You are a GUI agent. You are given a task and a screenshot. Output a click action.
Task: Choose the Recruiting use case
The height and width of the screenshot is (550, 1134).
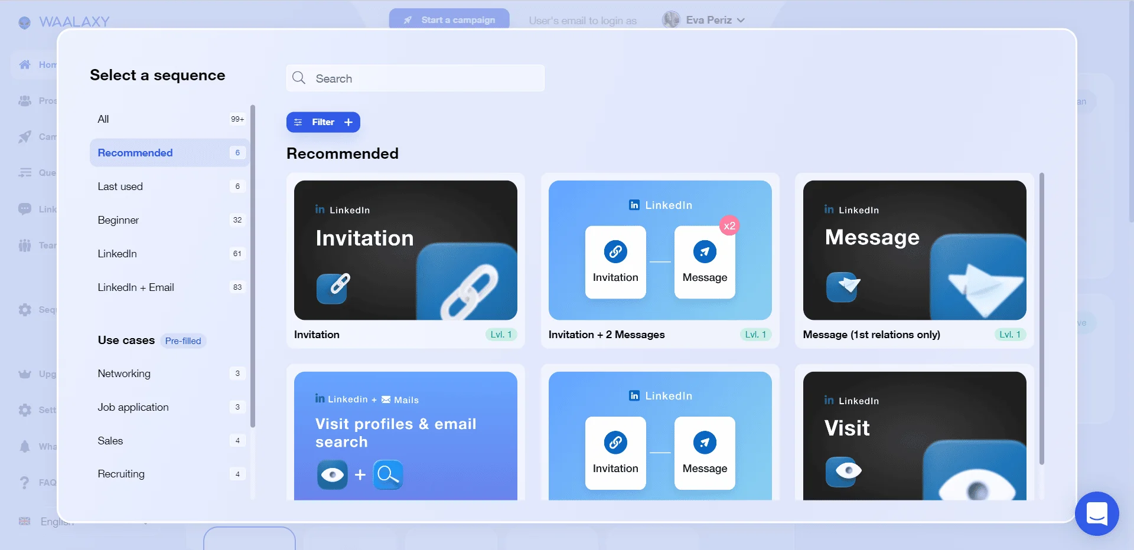point(170,474)
